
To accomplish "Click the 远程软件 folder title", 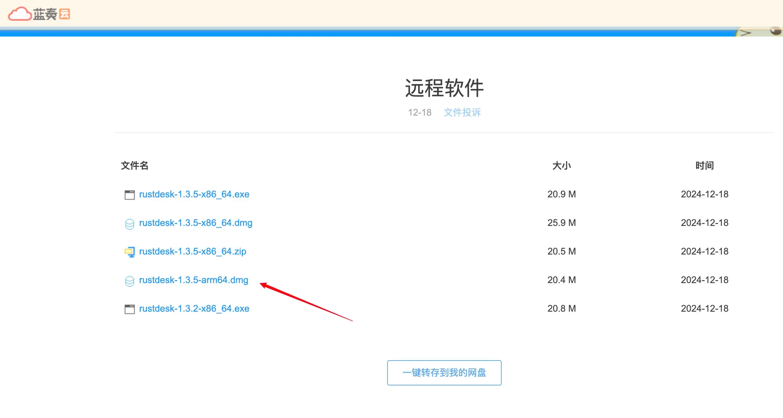I will pyautogui.click(x=444, y=88).
